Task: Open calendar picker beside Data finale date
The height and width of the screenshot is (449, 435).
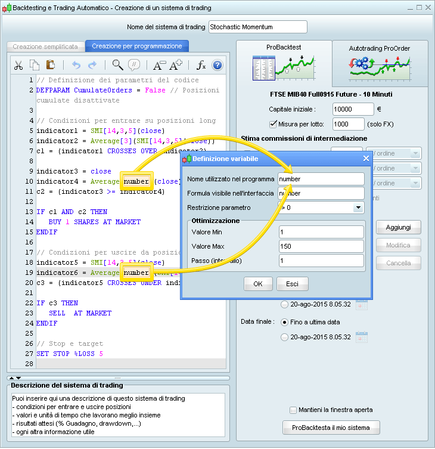Action: pyautogui.click(x=362, y=337)
